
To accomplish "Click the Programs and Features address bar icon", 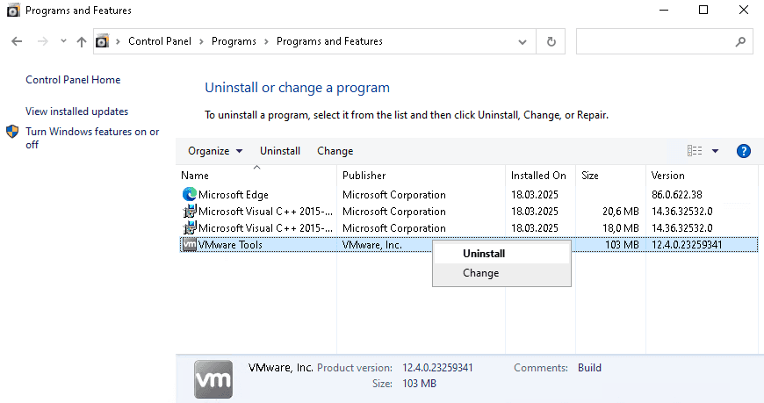I will click(102, 41).
